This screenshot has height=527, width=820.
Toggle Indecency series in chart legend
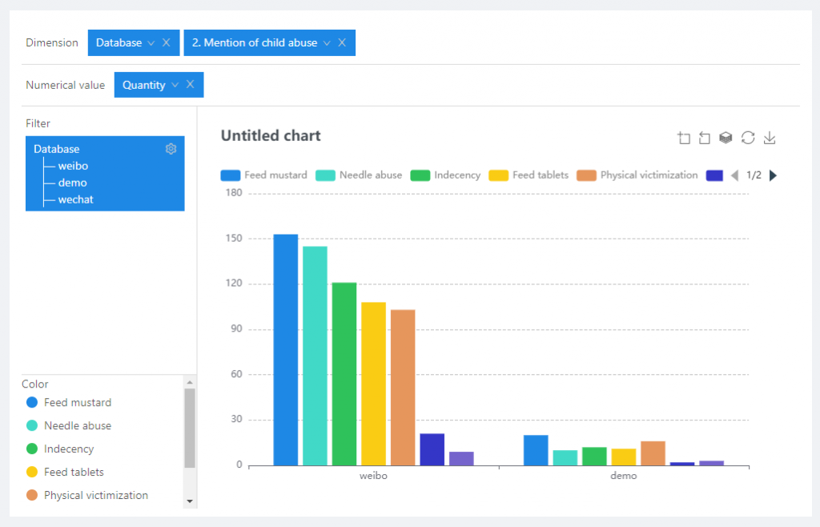click(x=446, y=175)
